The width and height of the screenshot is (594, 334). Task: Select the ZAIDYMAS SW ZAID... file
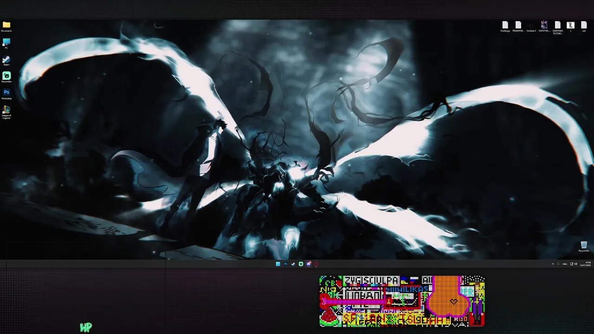[557, 27]
